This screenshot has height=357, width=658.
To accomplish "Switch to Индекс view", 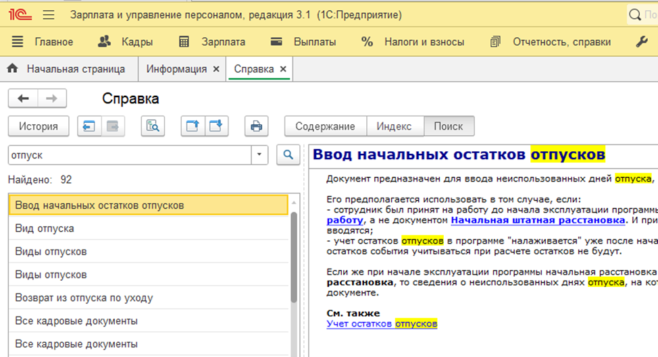I will coord(394,126).
